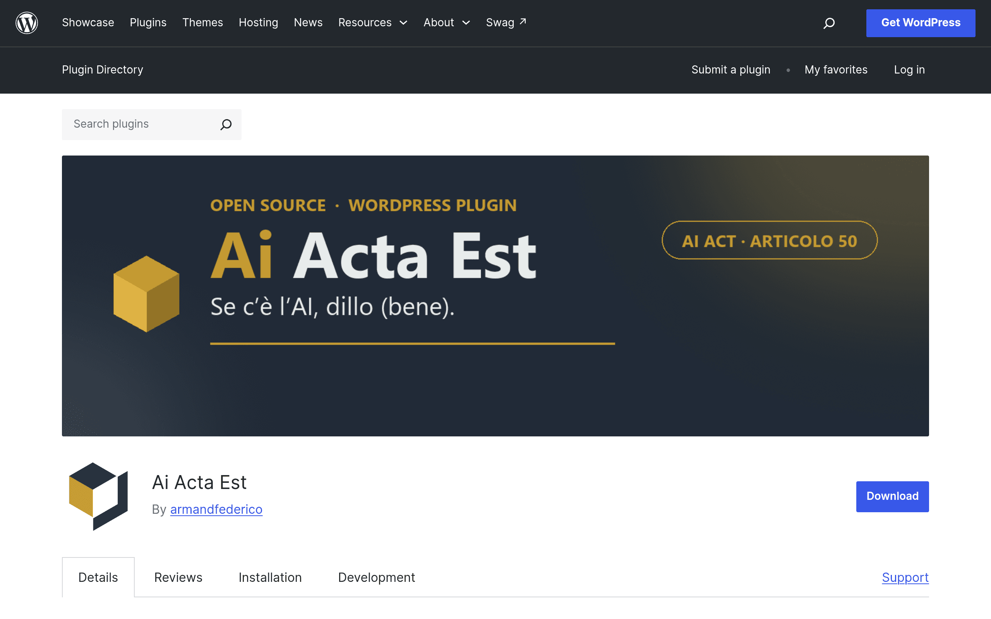Switch to the Installation tab
This screenshot has width=991, height=619.
(270, 577)
